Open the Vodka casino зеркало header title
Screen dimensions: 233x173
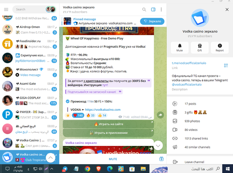pos(79,7)
